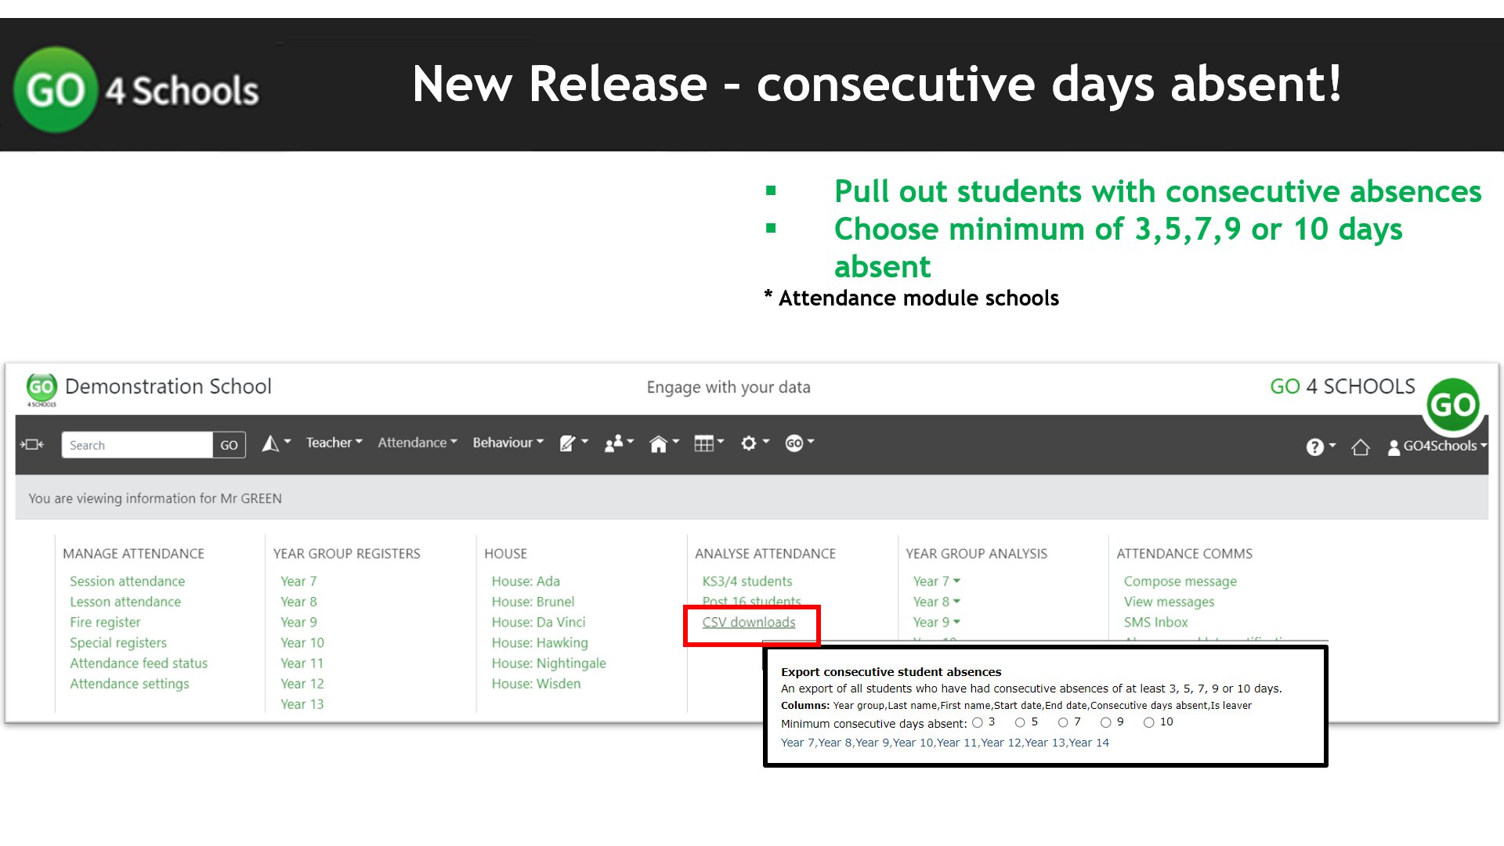
Task: Click the large green GO badge
Action: [x=1453, y=405]
